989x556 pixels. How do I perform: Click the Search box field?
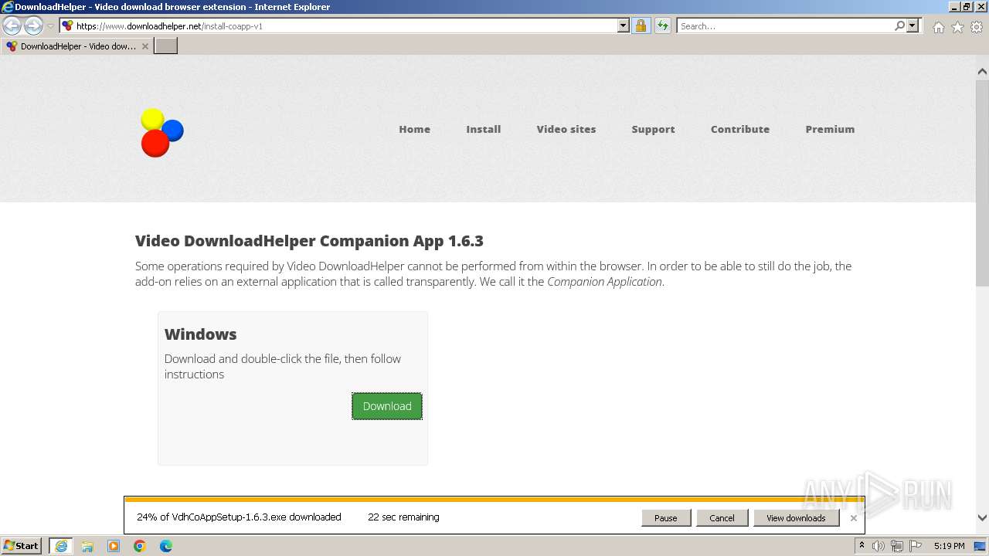point(784,25)
